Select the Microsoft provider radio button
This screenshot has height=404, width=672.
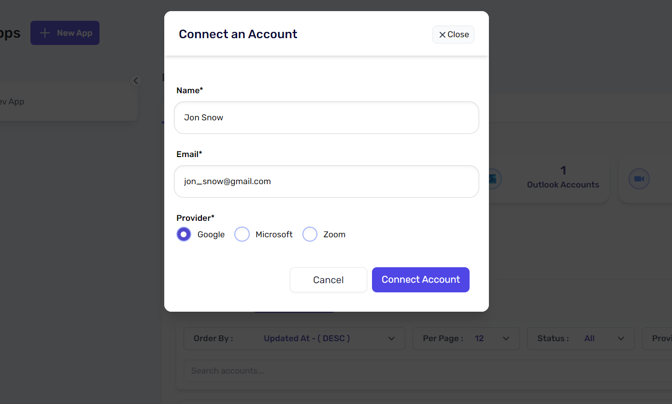(x=242, y=234)
